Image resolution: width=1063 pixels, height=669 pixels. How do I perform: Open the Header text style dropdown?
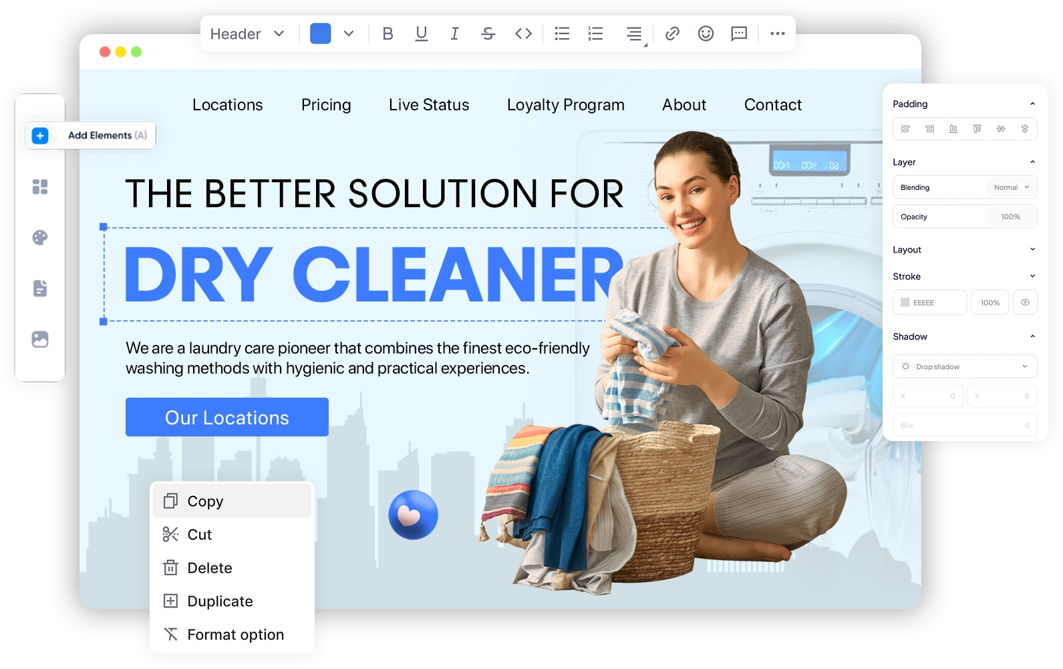click(x=247, y=34)
